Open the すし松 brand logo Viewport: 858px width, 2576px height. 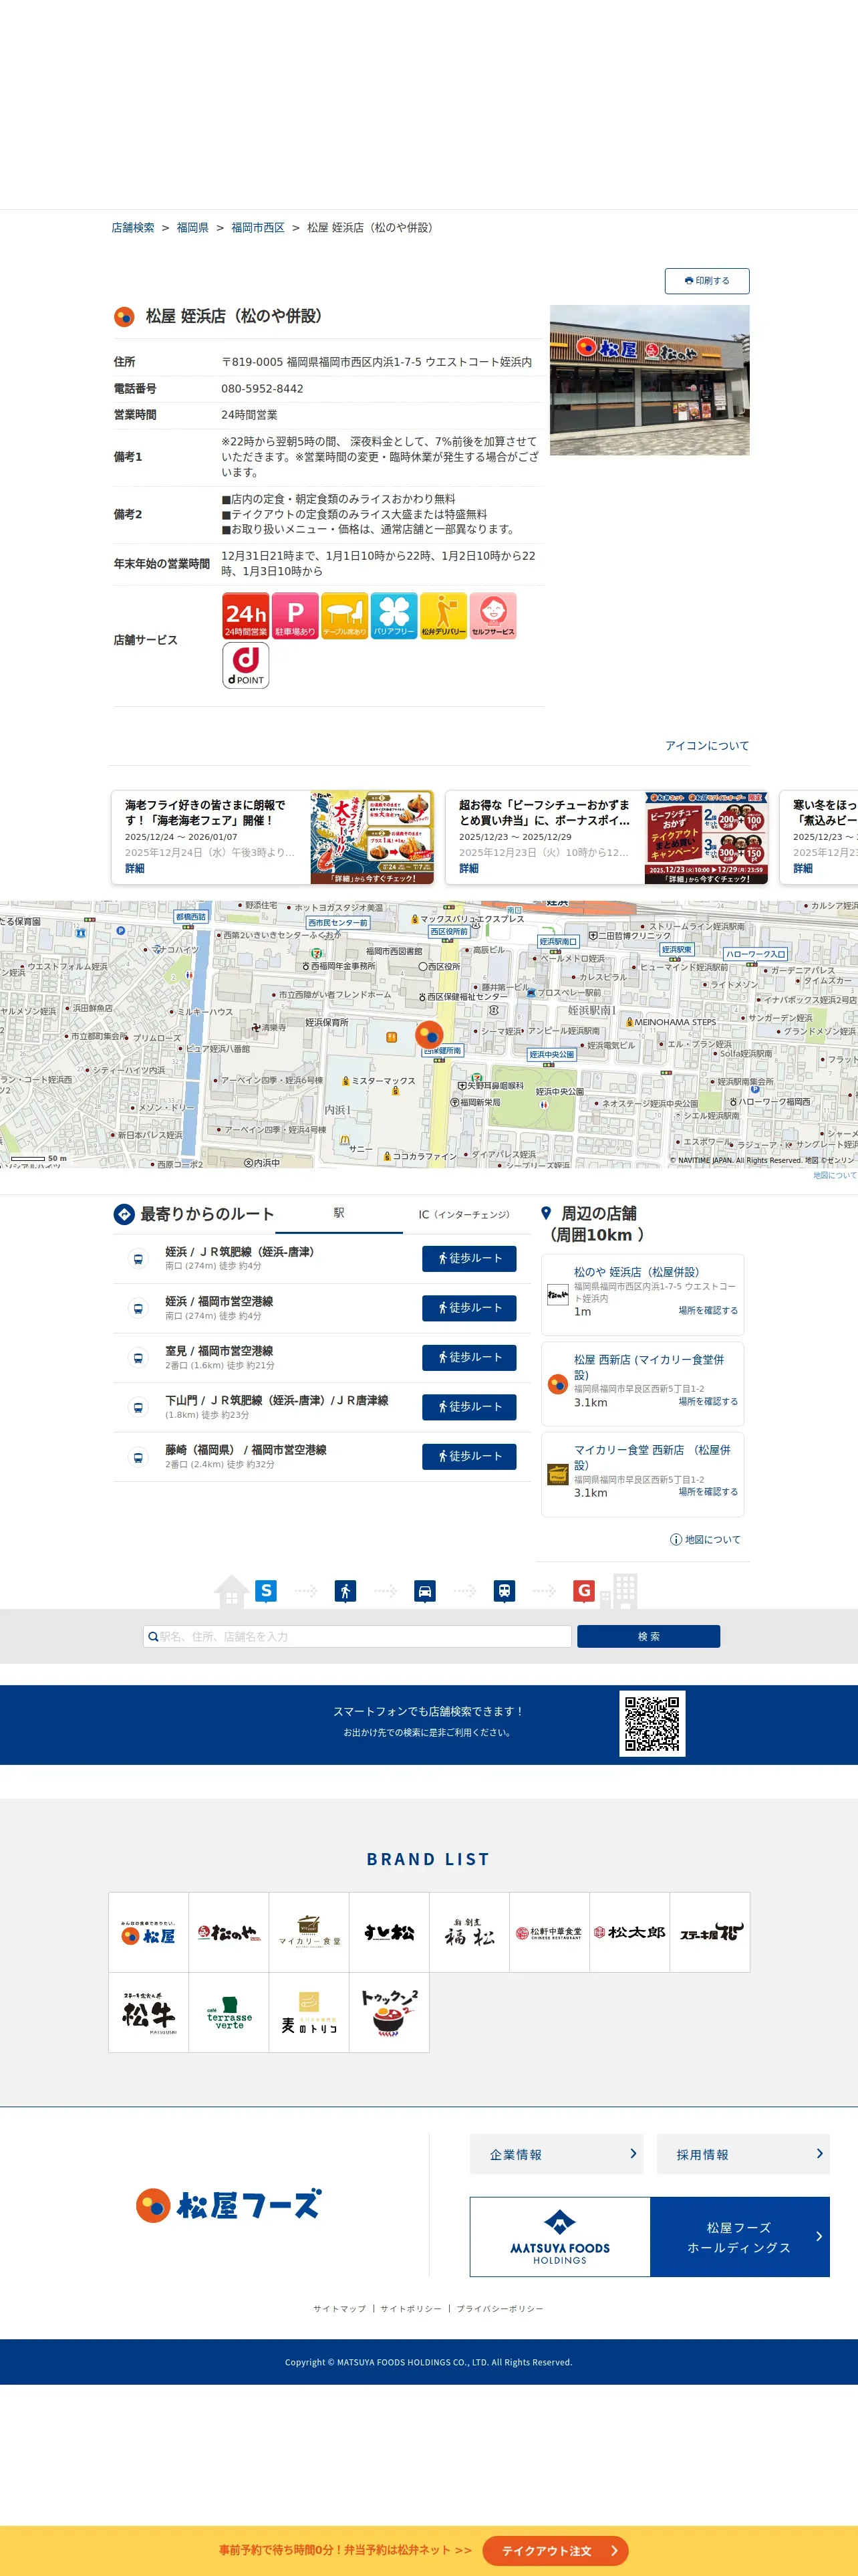pos(390,1932)
